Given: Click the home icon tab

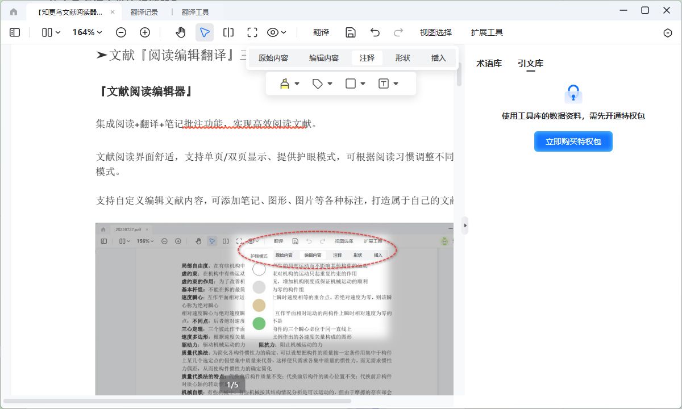Looking at the screenshot, I should point(14,12).
